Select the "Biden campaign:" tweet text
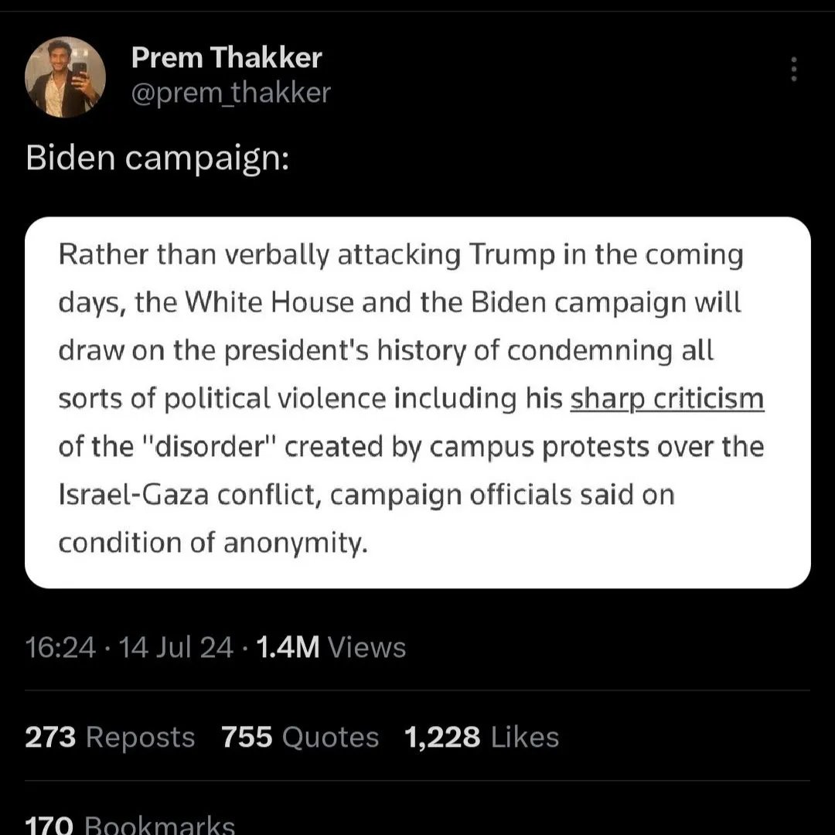 click(158, 158)
